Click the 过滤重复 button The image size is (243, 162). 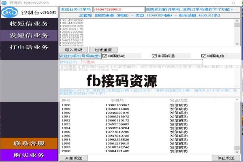click(103, 50)
